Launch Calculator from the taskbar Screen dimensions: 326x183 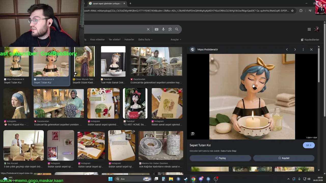164,179
